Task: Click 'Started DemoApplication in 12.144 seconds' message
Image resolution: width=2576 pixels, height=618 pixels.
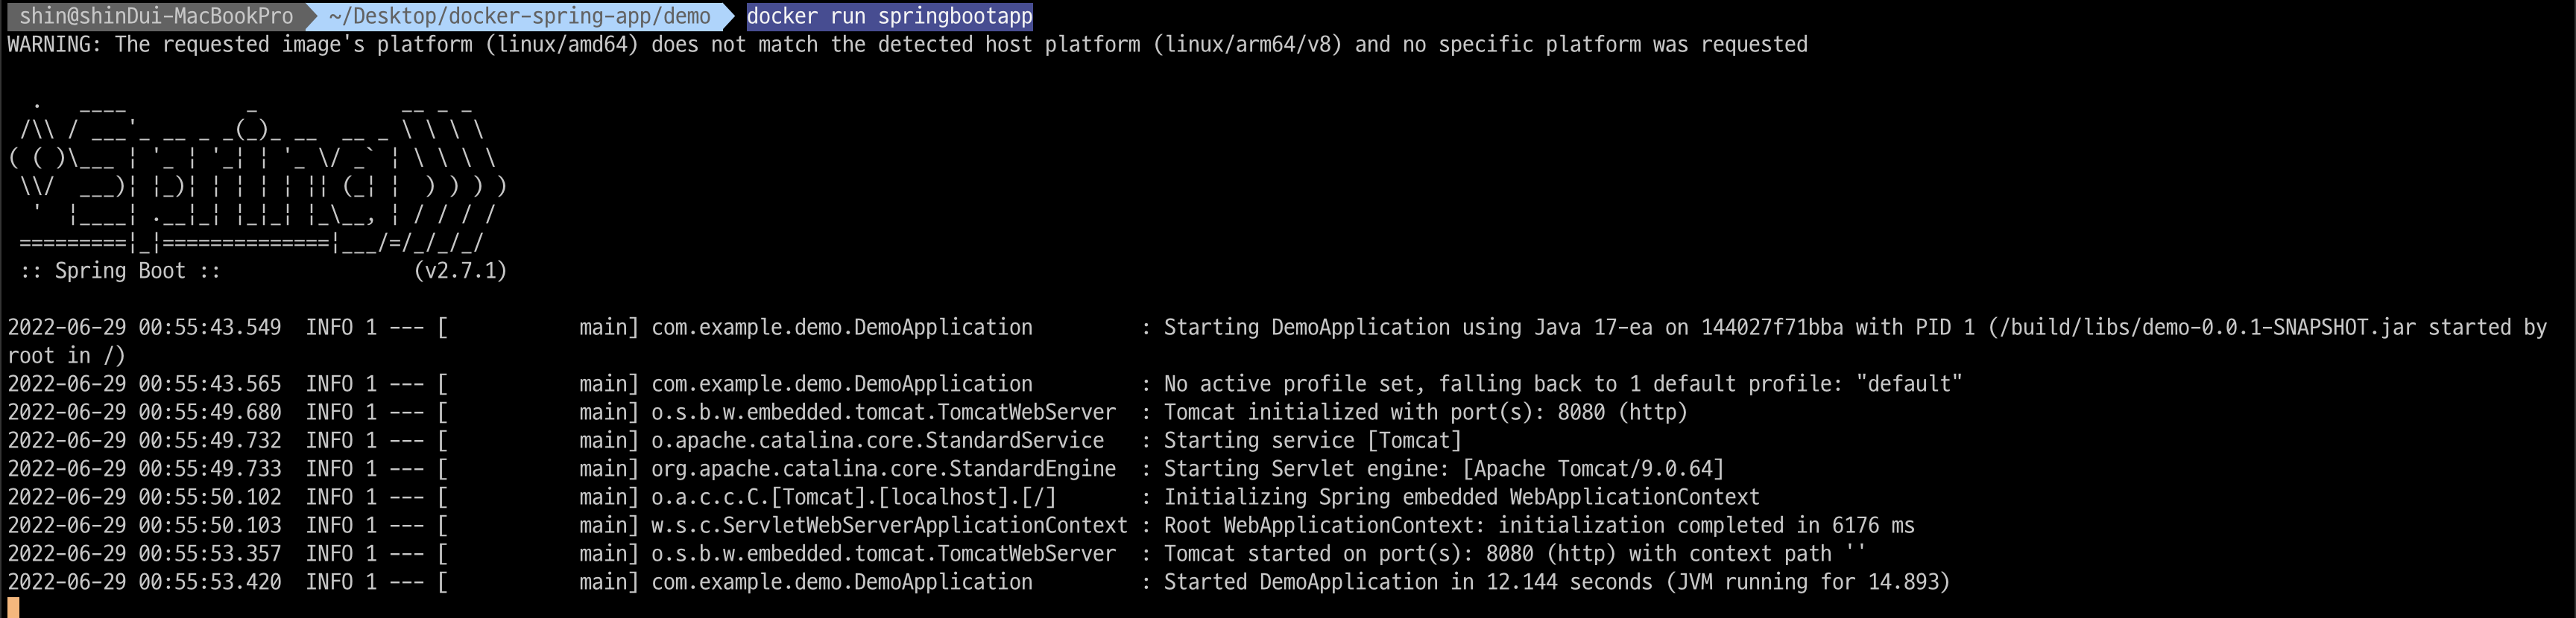Action: (1557, 582)
